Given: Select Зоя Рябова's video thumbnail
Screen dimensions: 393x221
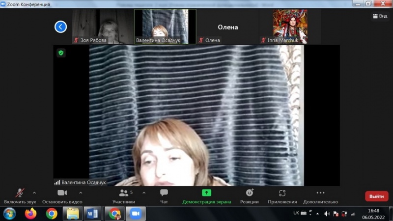Looking at the screenshot, I should coord(103,27).
